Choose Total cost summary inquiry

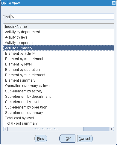click(x=59, y=123)
